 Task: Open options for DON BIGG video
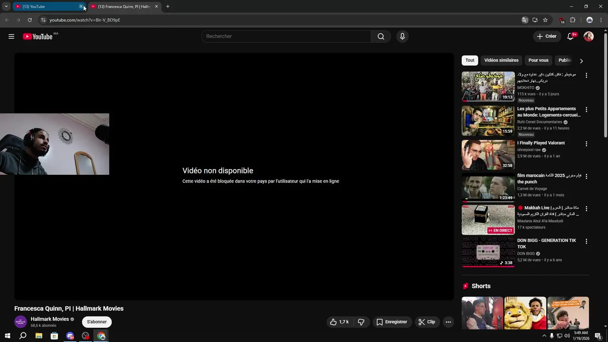(x=586, y=241)
